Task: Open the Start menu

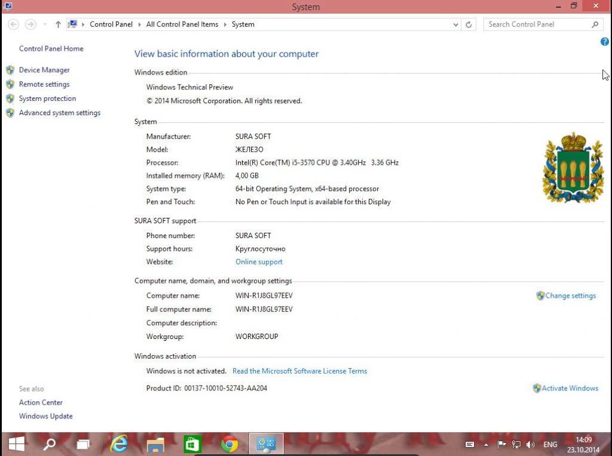Action: point(16,444)
